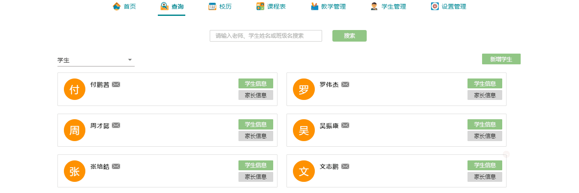Click the envelope icon next to 文志鹏
This screenshot has width=579, height=193.
(345, 166)
